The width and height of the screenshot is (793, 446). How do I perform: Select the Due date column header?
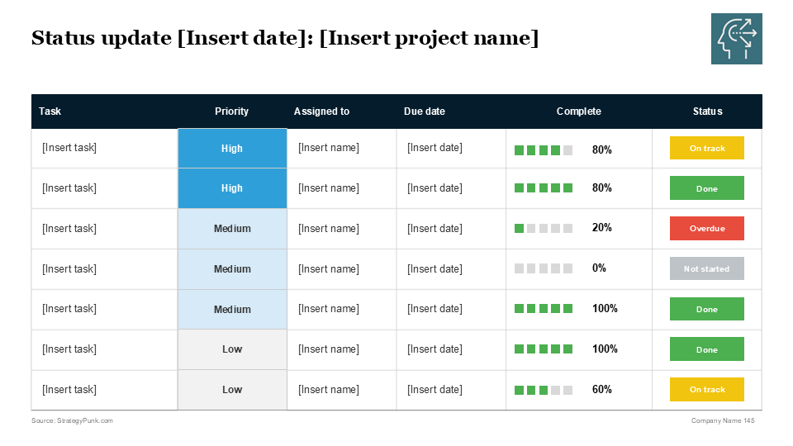click(x=425, y=111)
